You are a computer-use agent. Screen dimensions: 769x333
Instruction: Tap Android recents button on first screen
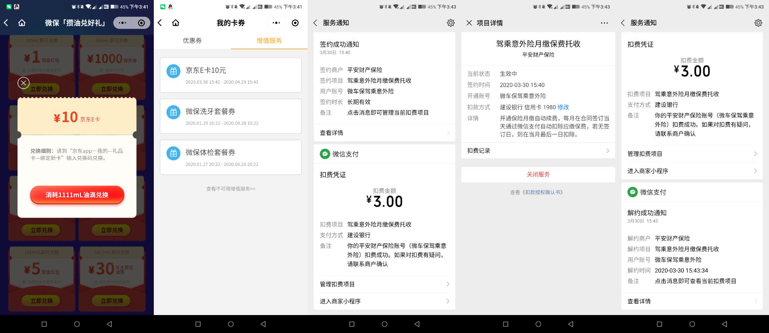click(44, 324)
